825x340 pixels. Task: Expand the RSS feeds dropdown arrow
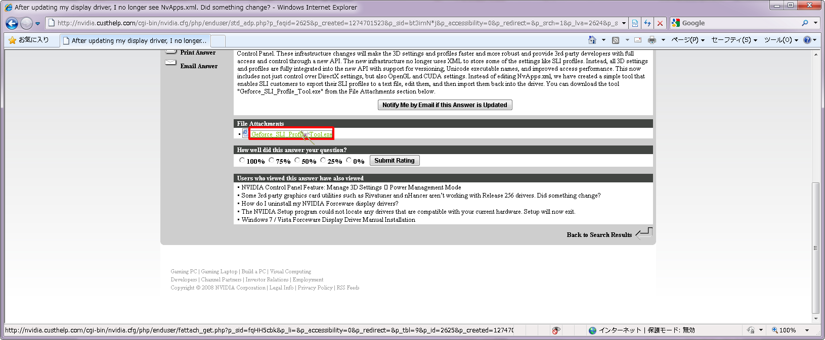[627, 40]
